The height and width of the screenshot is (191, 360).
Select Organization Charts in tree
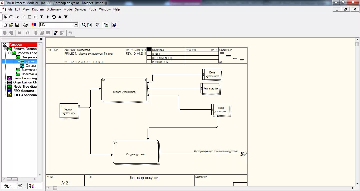[25, 82]
